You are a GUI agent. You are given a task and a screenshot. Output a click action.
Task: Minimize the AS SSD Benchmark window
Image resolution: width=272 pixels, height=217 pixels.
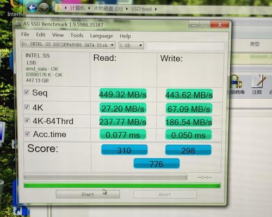coord(194,24)
